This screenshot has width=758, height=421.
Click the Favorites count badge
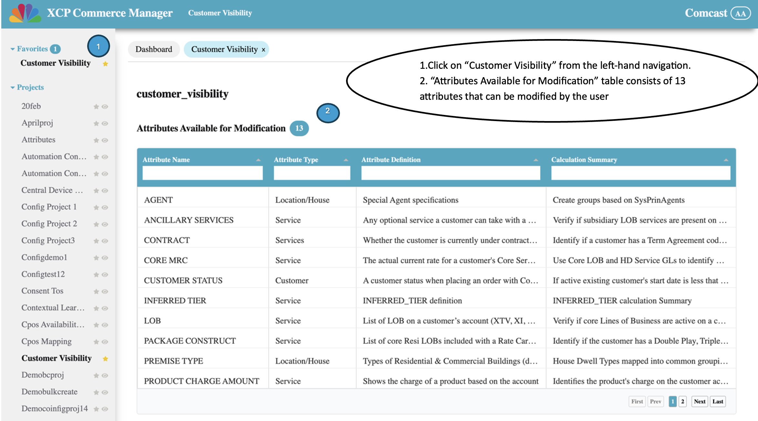pos(56,49)
